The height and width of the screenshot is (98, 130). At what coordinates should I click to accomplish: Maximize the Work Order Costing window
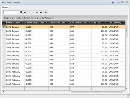122,2
